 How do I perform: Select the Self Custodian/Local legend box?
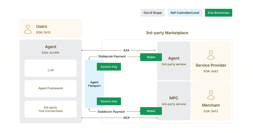click(185, 13)
